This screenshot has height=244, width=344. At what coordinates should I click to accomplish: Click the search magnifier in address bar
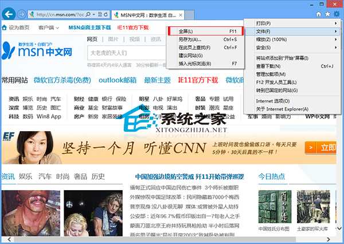[x=88, y=14]
